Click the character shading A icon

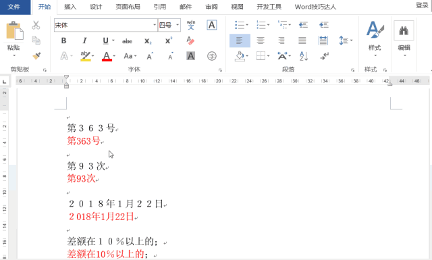click(190, 56)
